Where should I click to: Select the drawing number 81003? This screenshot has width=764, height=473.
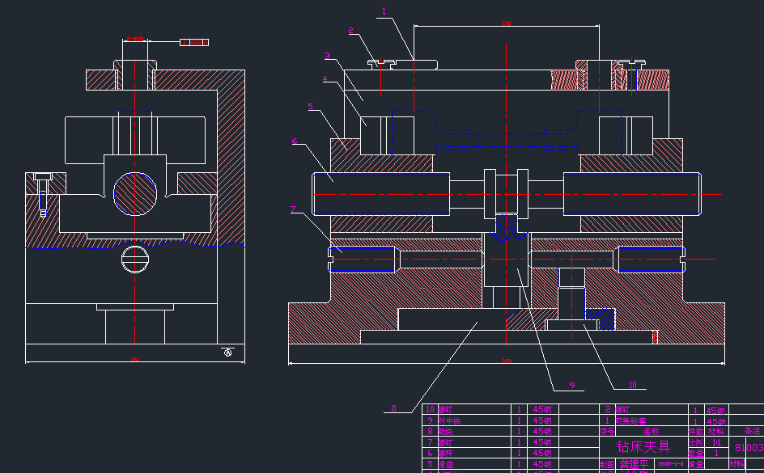coord(749,448)
